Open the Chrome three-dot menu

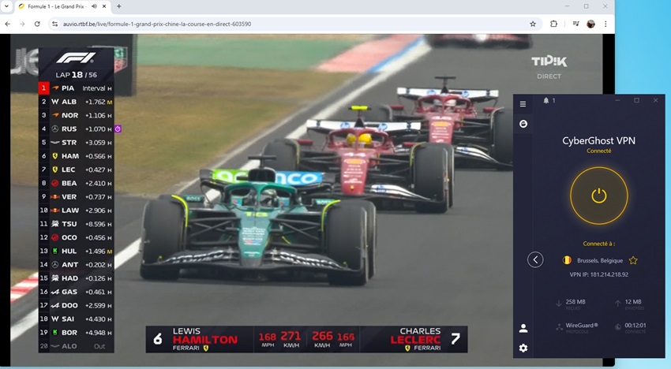click(x=605, y=24)
